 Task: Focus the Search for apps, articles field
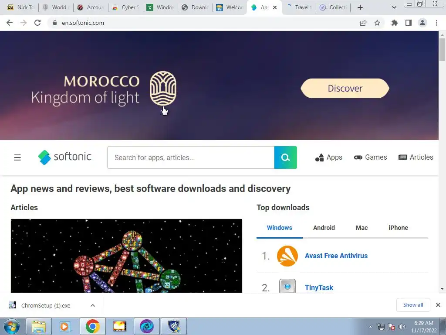(191, 157)
